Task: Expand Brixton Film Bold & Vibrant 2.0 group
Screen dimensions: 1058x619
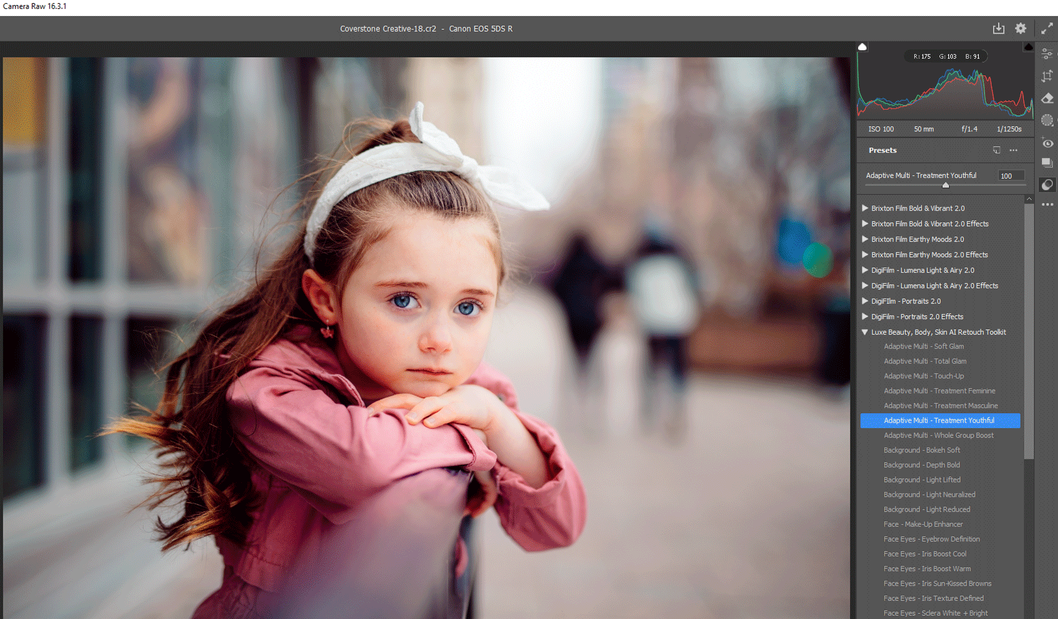Action: (865, 208)
